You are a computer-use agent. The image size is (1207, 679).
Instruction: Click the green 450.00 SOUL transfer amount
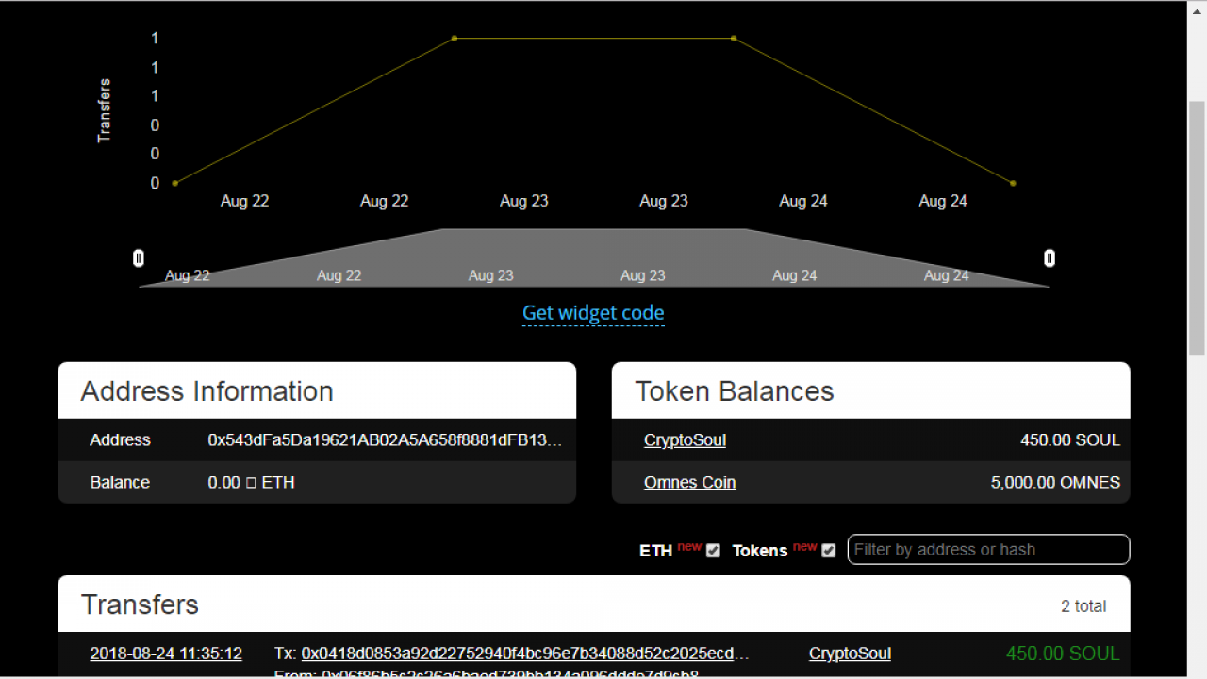(1063, 654)
